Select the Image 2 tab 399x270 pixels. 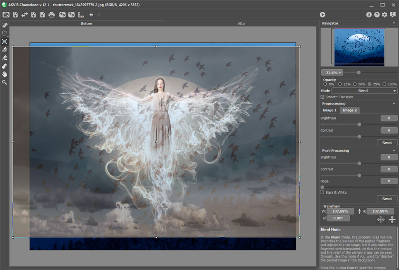point(350,110)
